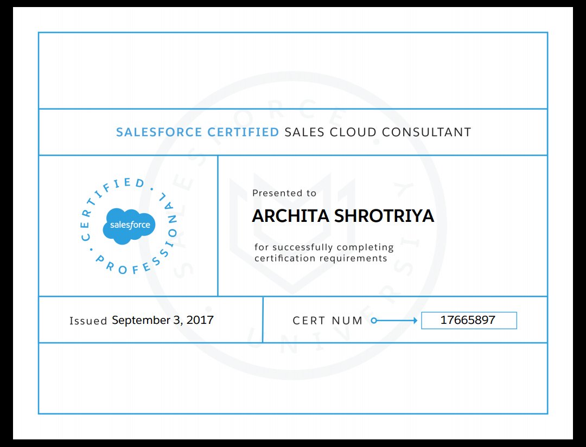Click 'certification requirements' line
Screen dimensions: 586x447
[321, 258]
